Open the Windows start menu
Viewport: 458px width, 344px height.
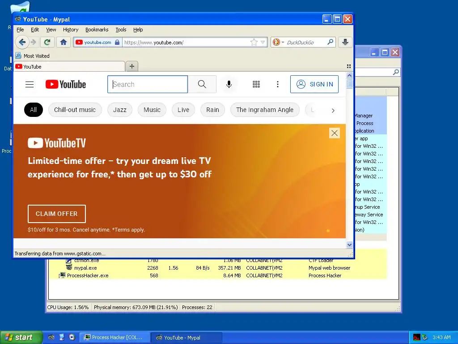click(21, 337)
